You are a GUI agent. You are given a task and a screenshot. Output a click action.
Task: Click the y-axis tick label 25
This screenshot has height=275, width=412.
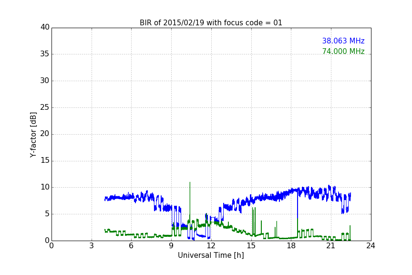pyautogui.click(x=45, y=107)
